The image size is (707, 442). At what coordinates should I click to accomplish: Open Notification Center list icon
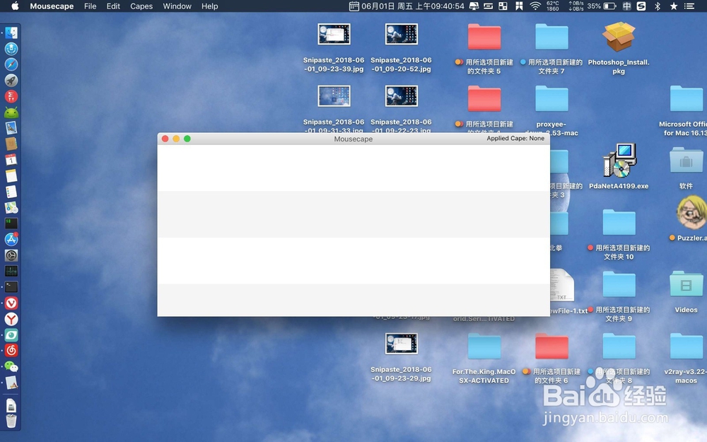(x=689, y=6)
